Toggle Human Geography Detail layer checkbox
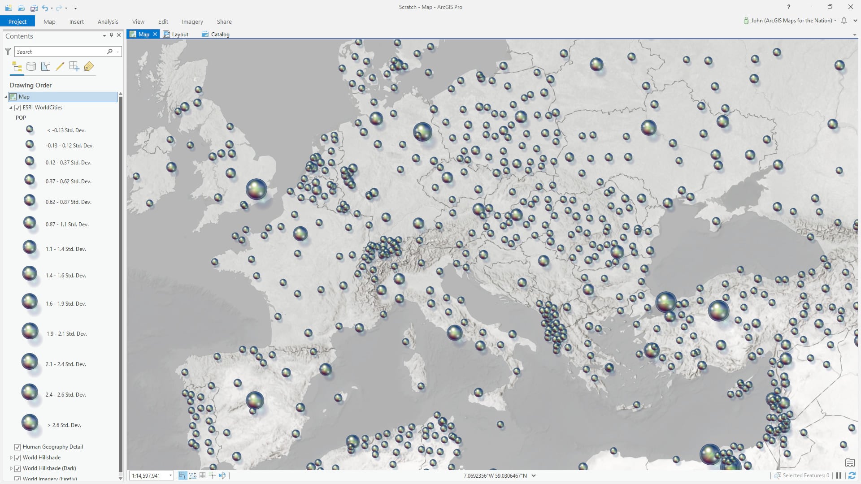The height and width of the screenshot is (484, 861). (x=17, y=447)
